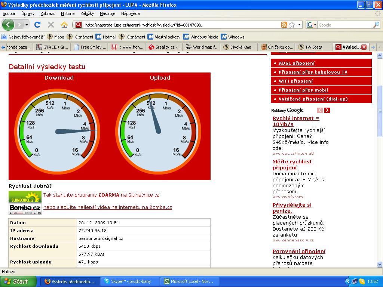Click in the URL address field
Screen dimensions: 383x287
click(180, 25)
